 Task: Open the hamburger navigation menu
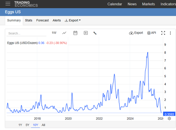(x=8, y=4)
